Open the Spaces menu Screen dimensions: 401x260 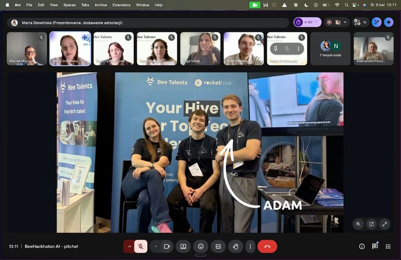[x=70, y=5]
